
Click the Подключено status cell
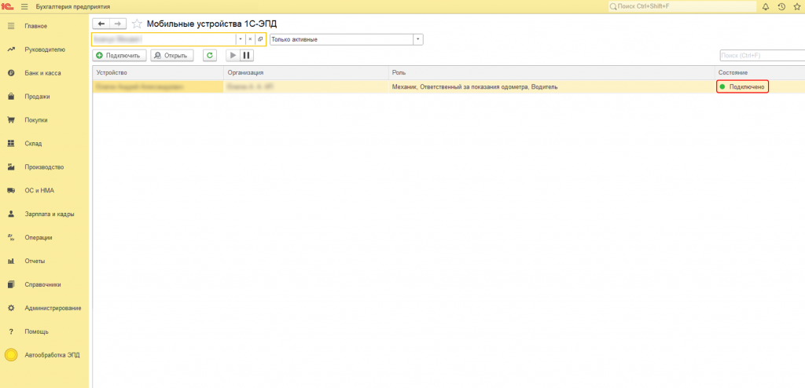[742, 87]
